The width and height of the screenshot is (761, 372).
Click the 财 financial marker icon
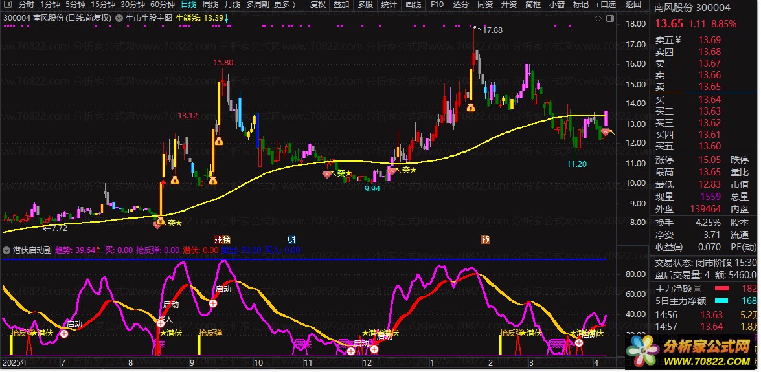pyautogui.click(x=292, y=239)
